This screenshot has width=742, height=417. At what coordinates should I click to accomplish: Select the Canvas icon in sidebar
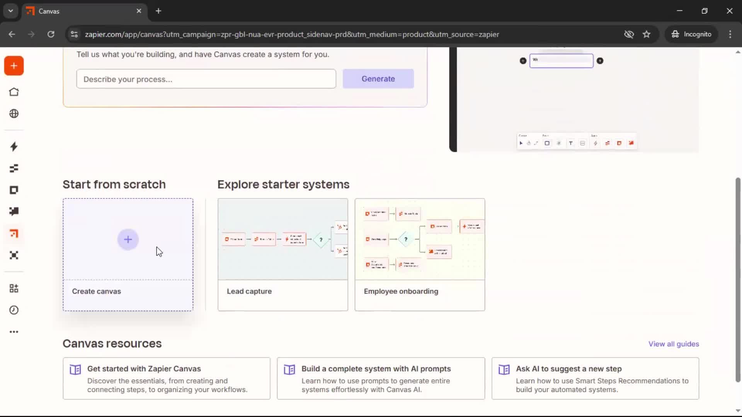point(14,234)
